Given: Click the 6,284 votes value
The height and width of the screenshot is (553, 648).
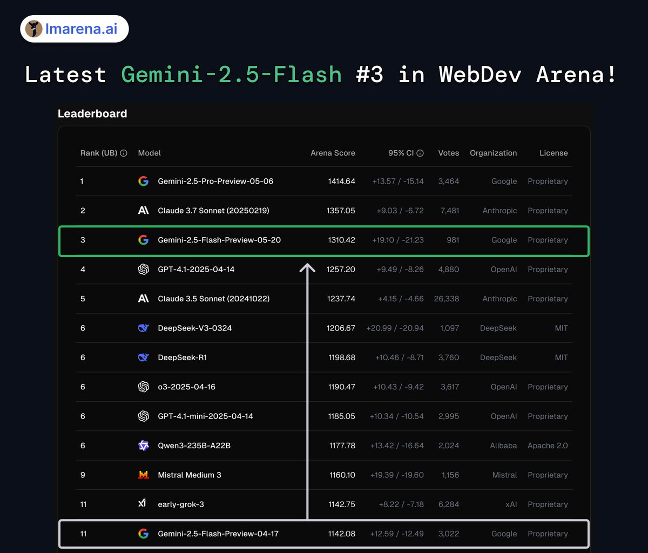Looking at the screenshot, I should point(449,504).
